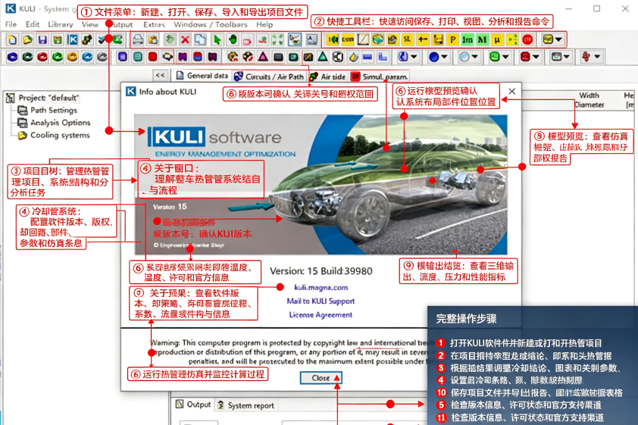Select the green arrow pointer tool

tap(217, 39)
